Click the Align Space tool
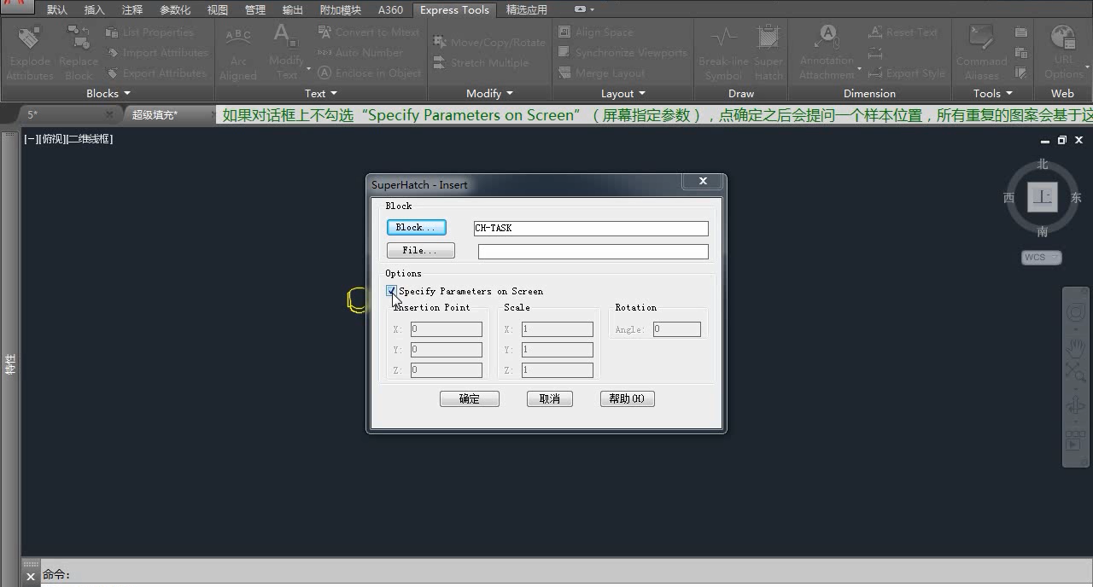 tap(595, 32)
